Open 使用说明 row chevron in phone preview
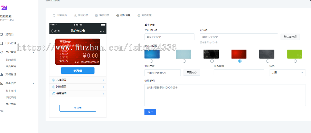311x133 pixels. (103, 94)
